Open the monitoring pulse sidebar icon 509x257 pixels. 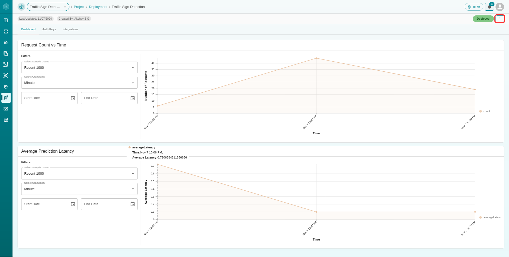(6, 109)
